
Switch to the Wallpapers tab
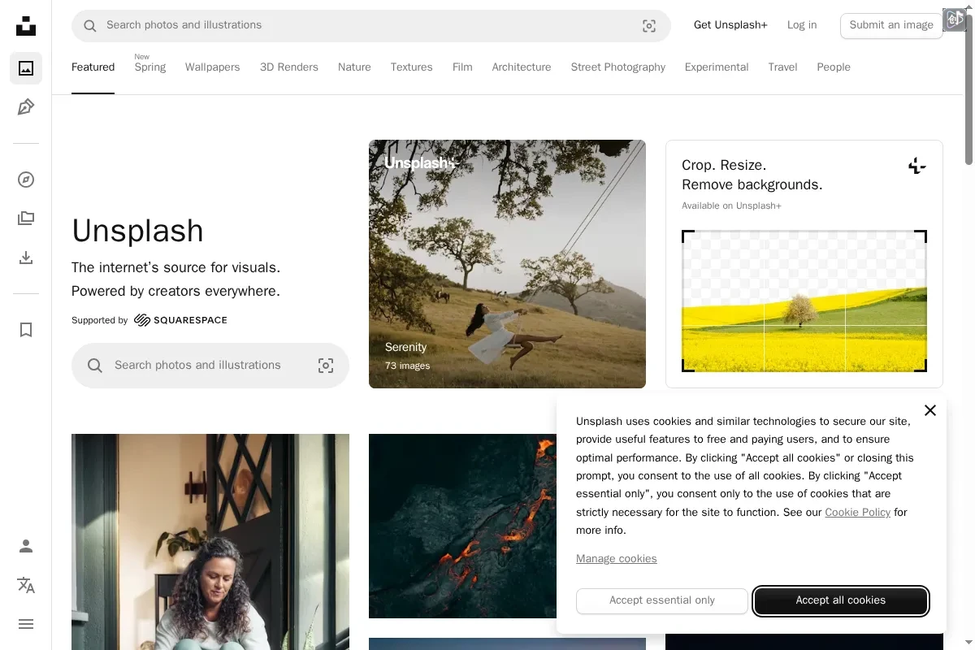[x=212, y=67]
